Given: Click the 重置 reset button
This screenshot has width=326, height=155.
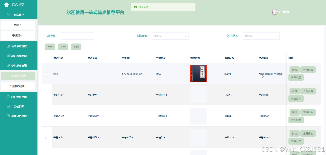Looking at the screenshot, I should (63, 47).
